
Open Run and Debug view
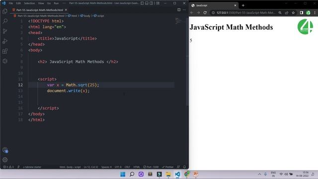(x=5, y=41)
